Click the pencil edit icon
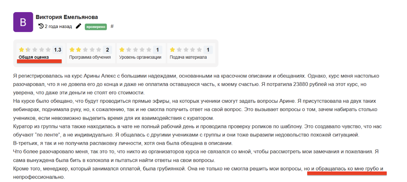 pyautogui.click(x=78, y=26)
